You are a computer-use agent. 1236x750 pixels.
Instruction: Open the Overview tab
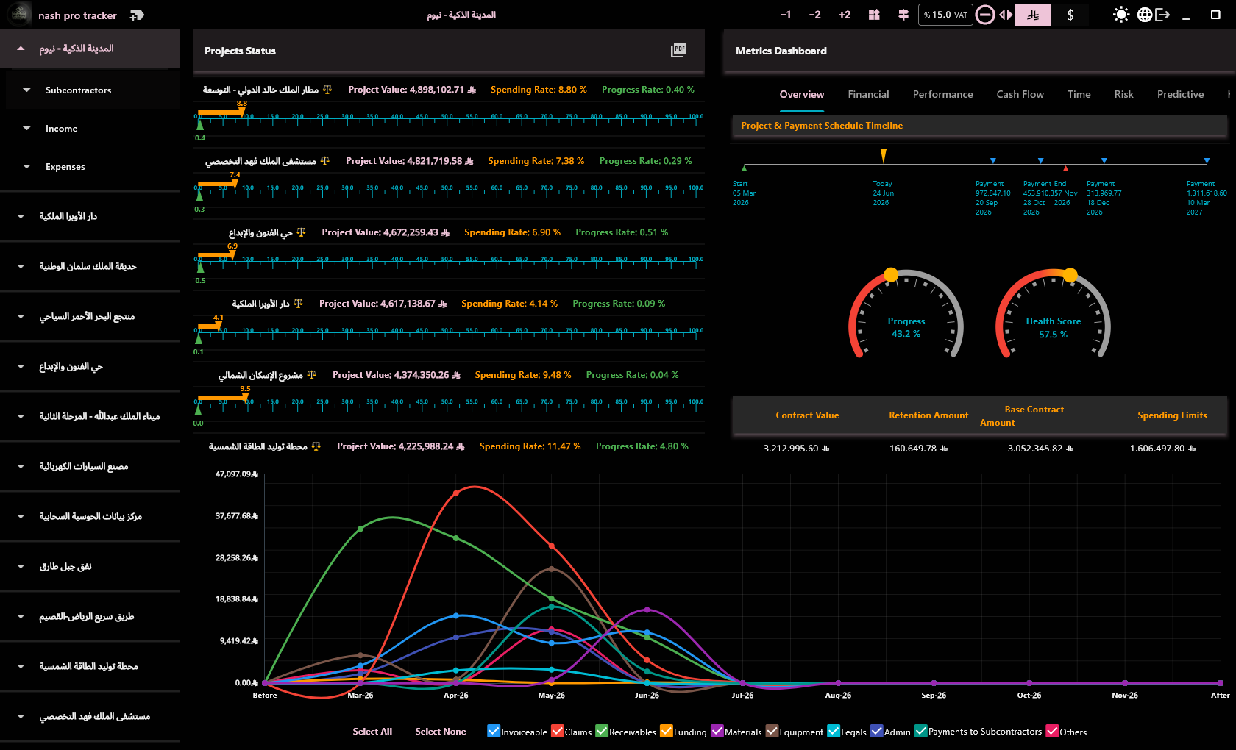click(802, 94)
